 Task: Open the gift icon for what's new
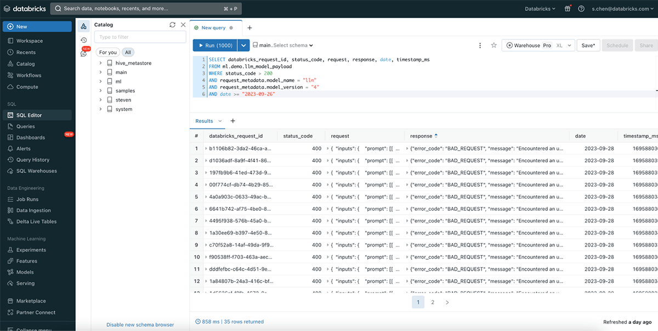click(567, 9)
